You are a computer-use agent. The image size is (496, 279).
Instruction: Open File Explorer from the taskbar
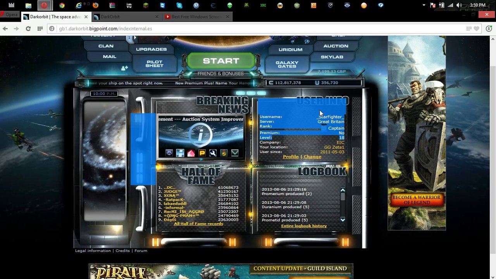click(28, 5)
